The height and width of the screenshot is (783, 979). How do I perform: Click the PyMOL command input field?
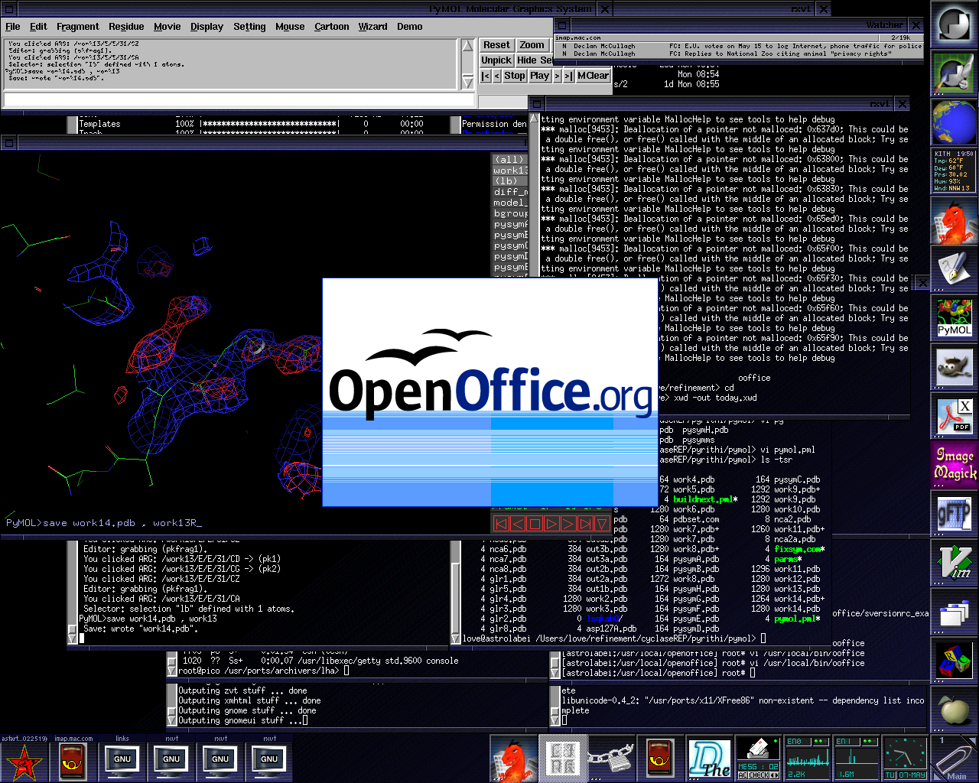point(239,99)
